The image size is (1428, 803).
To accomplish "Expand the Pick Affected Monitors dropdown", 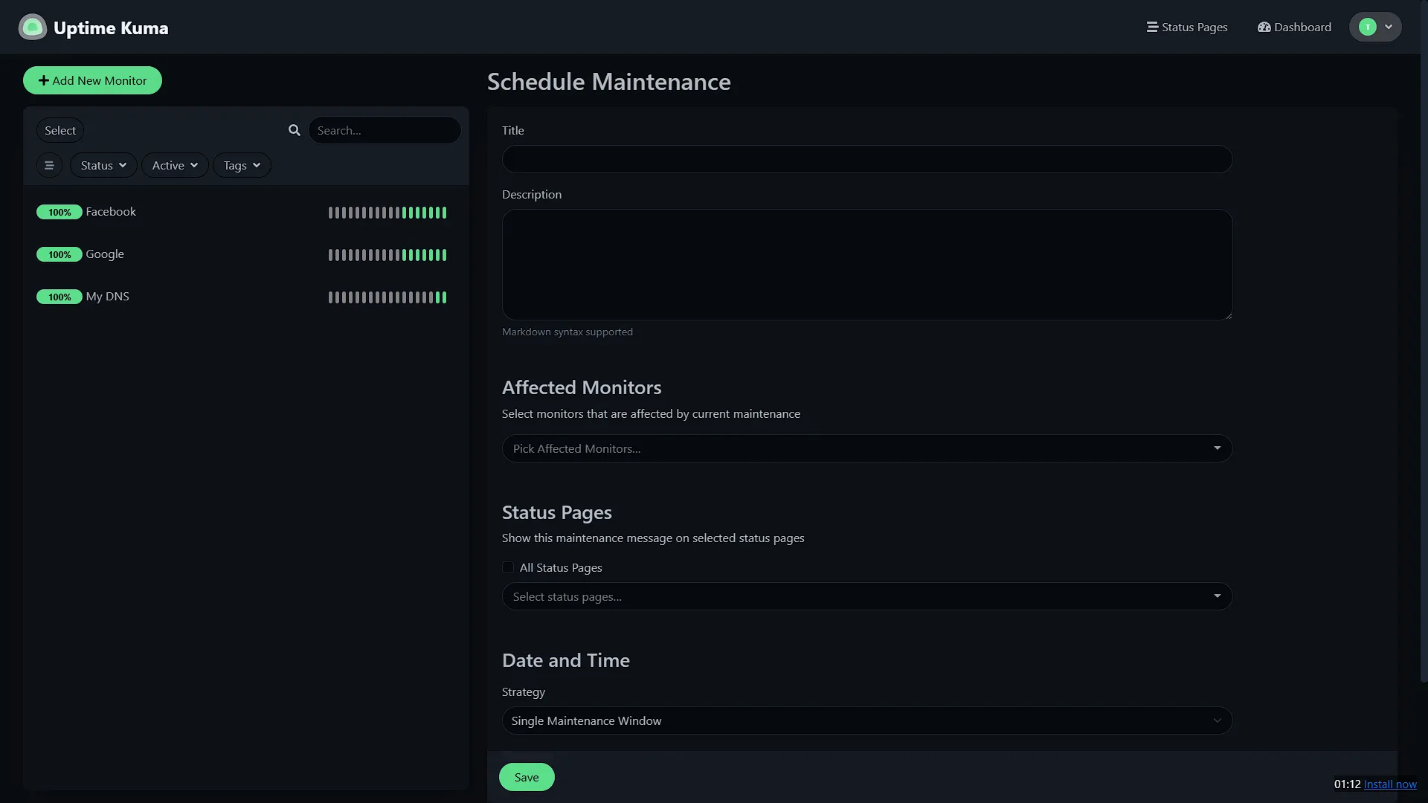I will pos(867,448).
